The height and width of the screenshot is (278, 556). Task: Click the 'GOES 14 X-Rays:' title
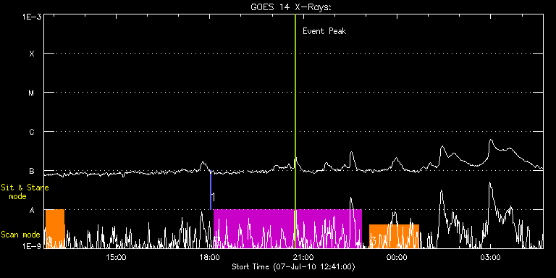click(x=291, y=7)
